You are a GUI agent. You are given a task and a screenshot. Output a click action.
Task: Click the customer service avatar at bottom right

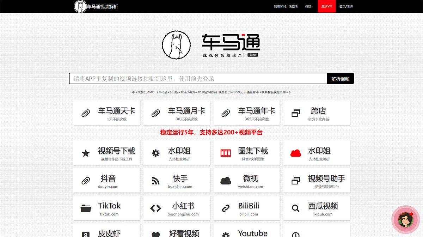coord(405,219)
